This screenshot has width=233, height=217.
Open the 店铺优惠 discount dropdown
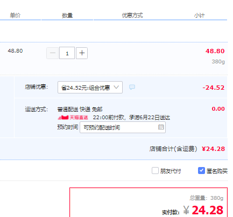point(90,87)
